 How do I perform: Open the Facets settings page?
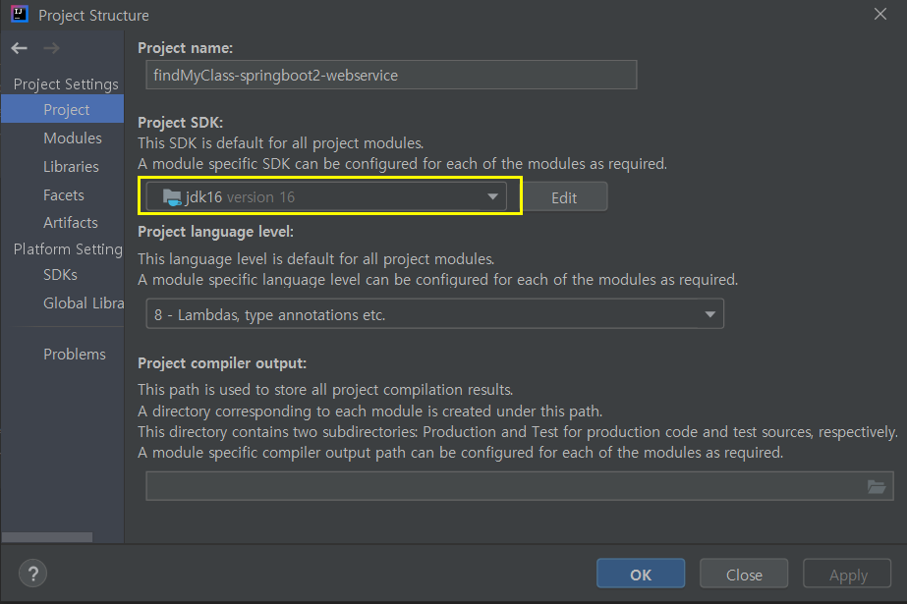point(63,195)
